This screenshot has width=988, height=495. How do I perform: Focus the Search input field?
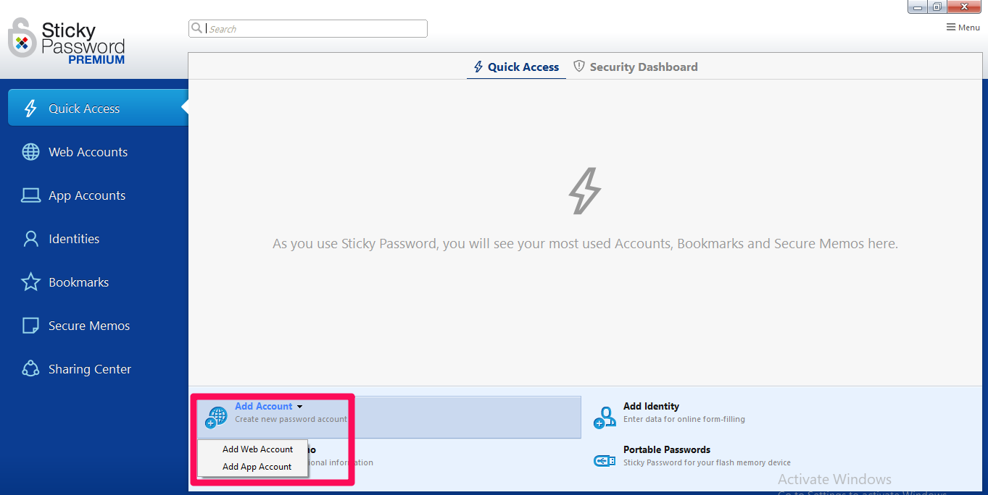308,29
